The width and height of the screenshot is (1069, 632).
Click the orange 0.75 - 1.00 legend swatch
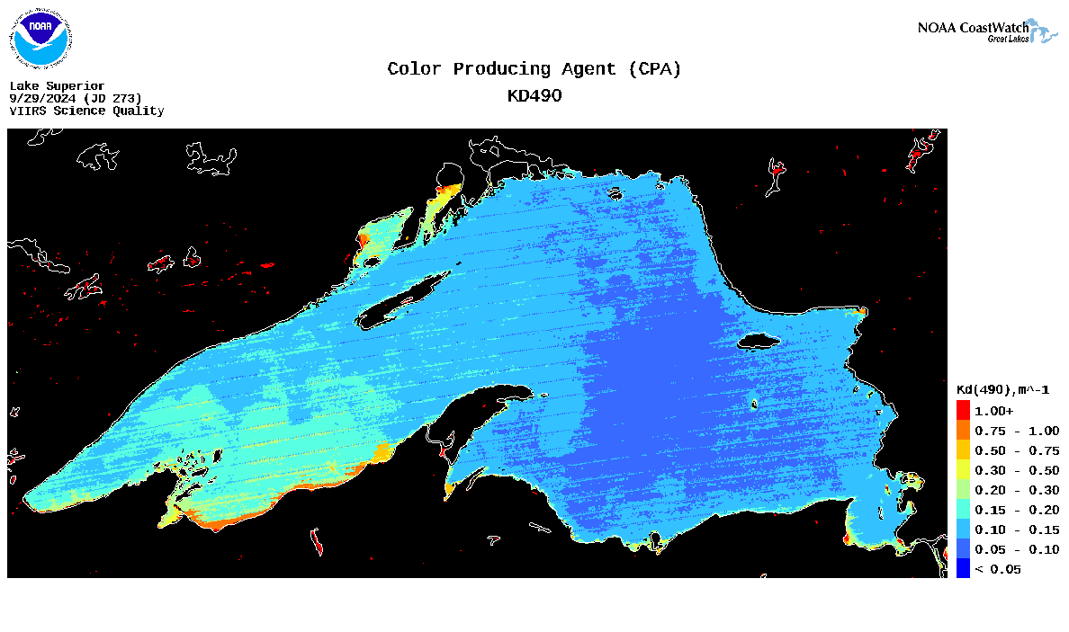click(963, 430)
